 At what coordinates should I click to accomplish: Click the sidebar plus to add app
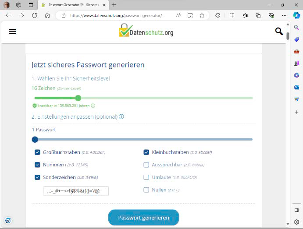point(296,112)
